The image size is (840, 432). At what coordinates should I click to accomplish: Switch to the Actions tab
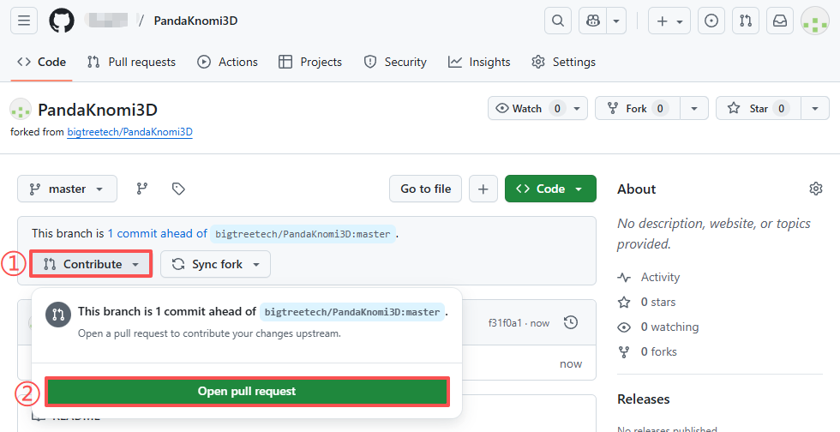(x=227, y=62)
